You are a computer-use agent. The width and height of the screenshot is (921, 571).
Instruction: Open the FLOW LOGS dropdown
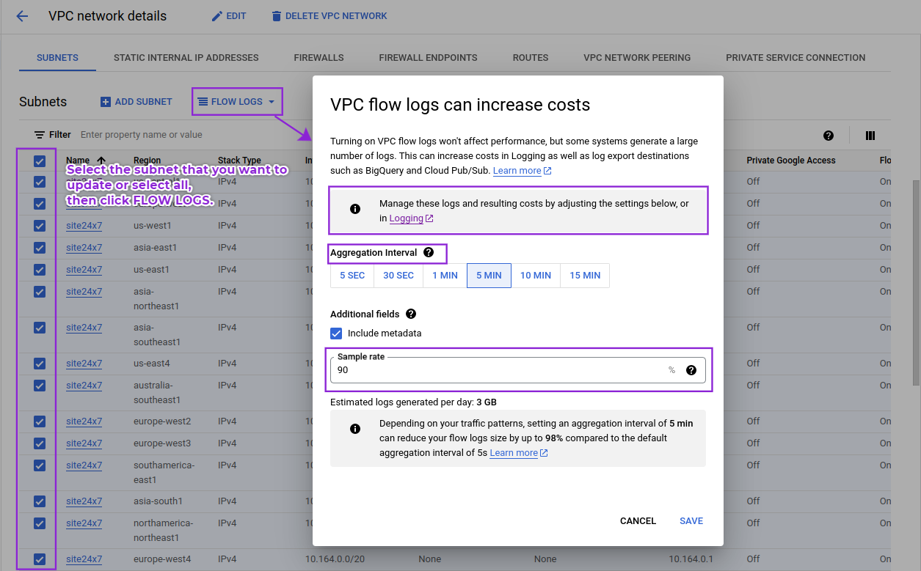(236, 101)
